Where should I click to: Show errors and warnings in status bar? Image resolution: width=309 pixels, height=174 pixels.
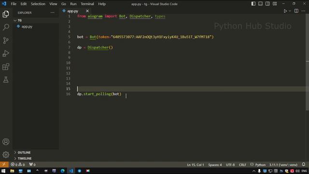(18, 164)
